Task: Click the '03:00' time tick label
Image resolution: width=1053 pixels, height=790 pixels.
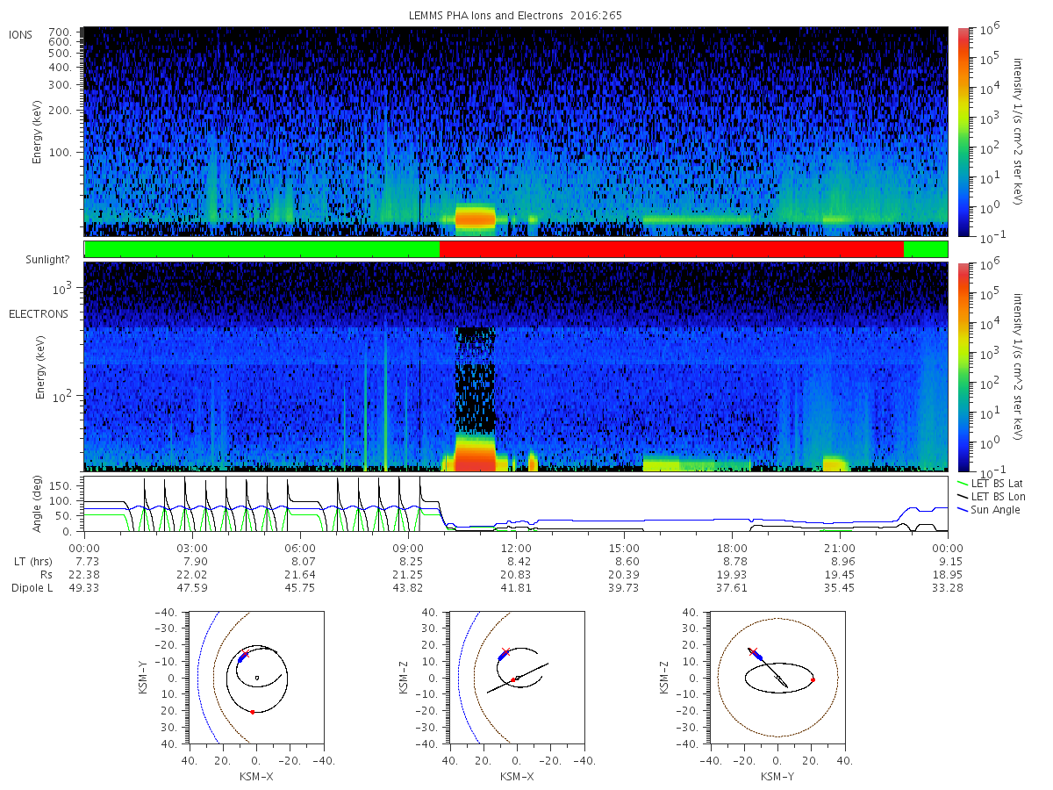Action: (x=193, y=547)
